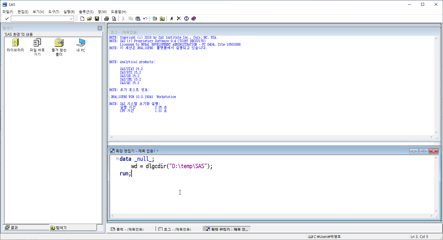Image resolution: width=443 pixels, height=240 pixels.
Task: Open the 파일(F) menu
Action: point(8,12)
